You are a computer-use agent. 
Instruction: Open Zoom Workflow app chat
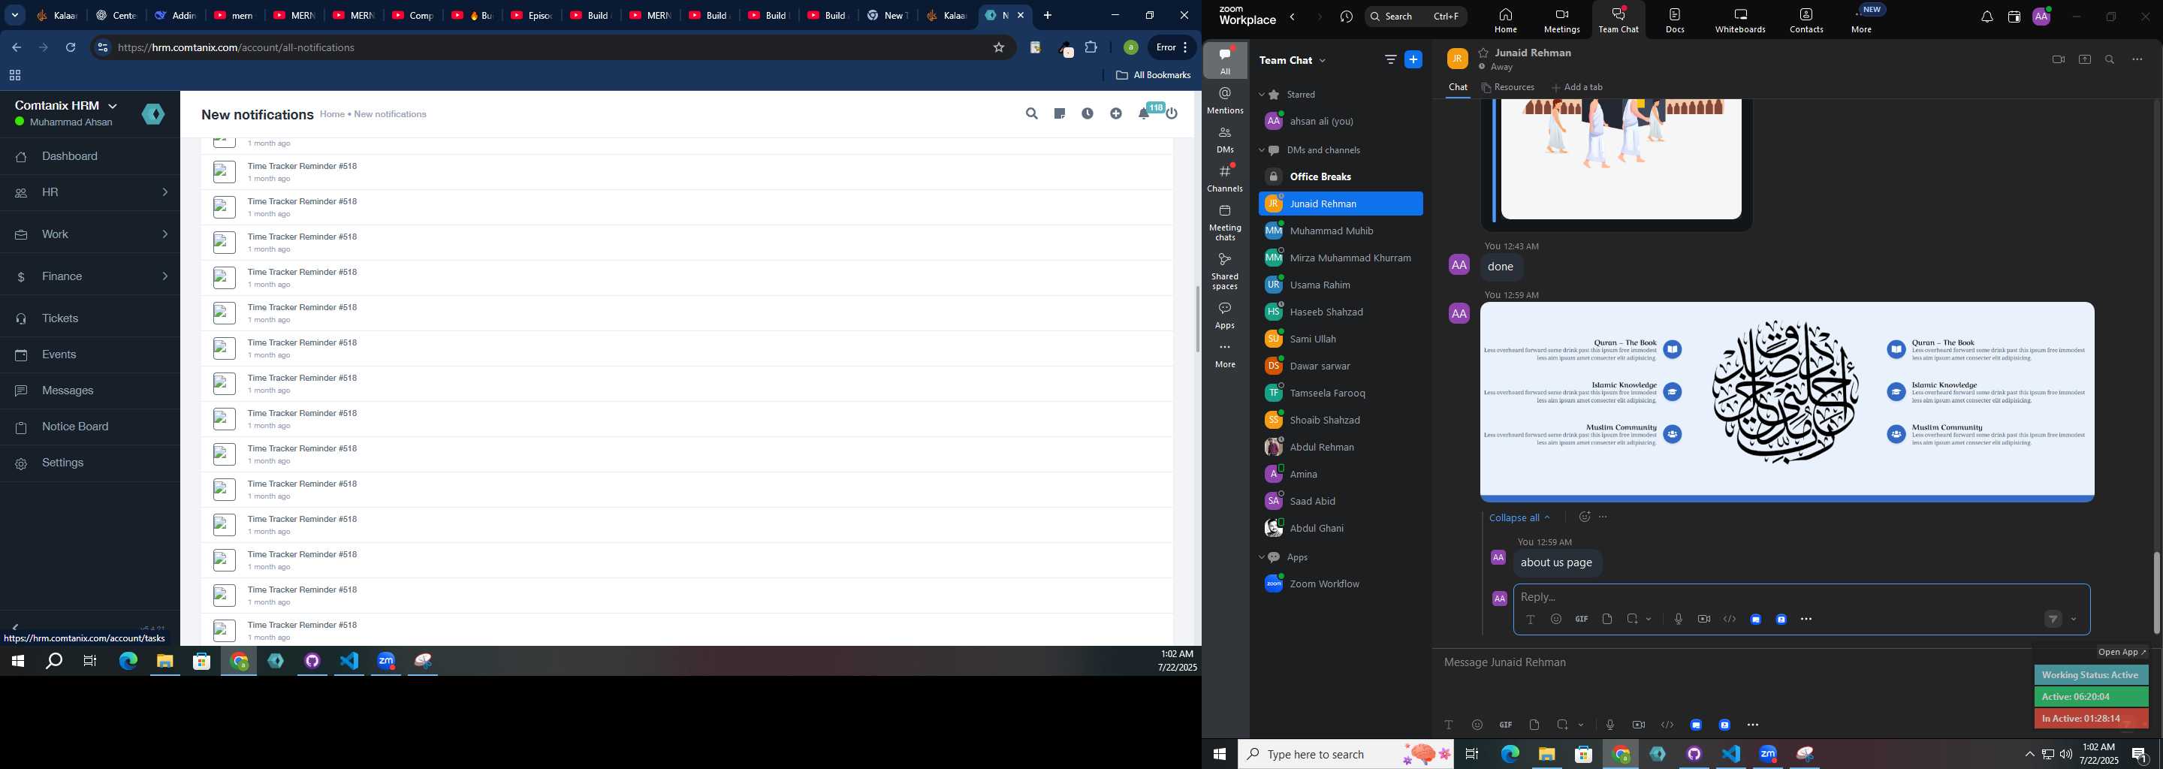coord(1340,584)
